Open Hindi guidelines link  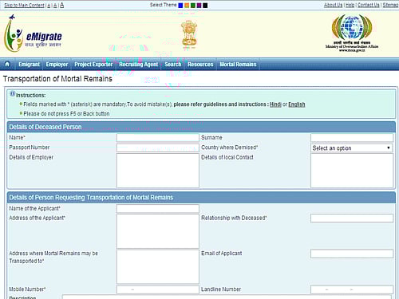275,104
